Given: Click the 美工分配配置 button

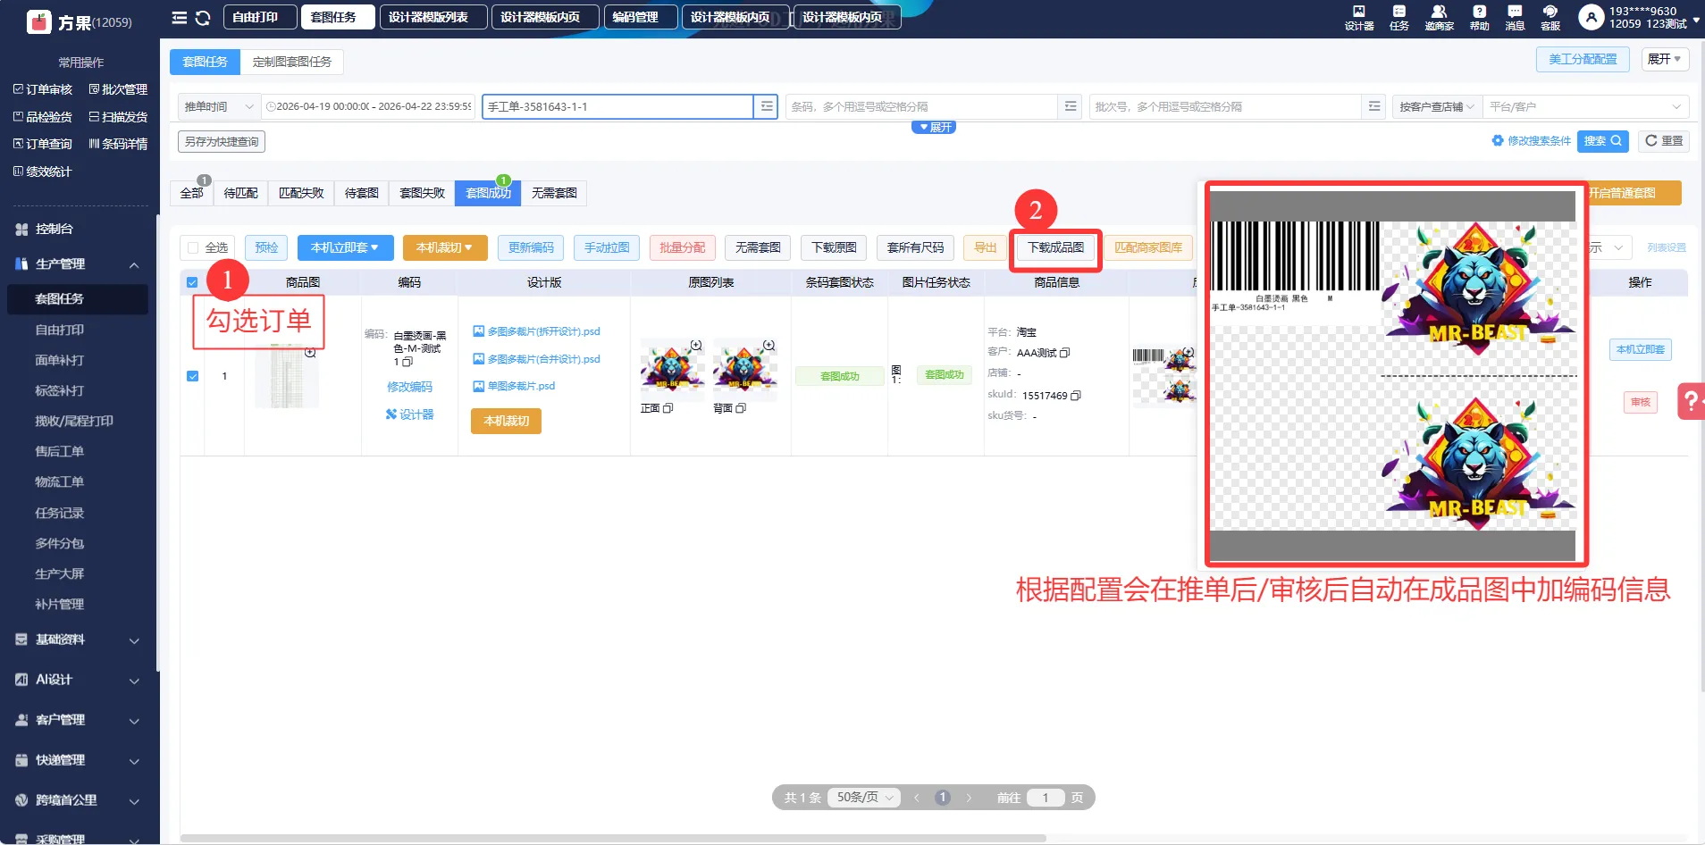Looking at the screenshot, I should coord(1583,59).
